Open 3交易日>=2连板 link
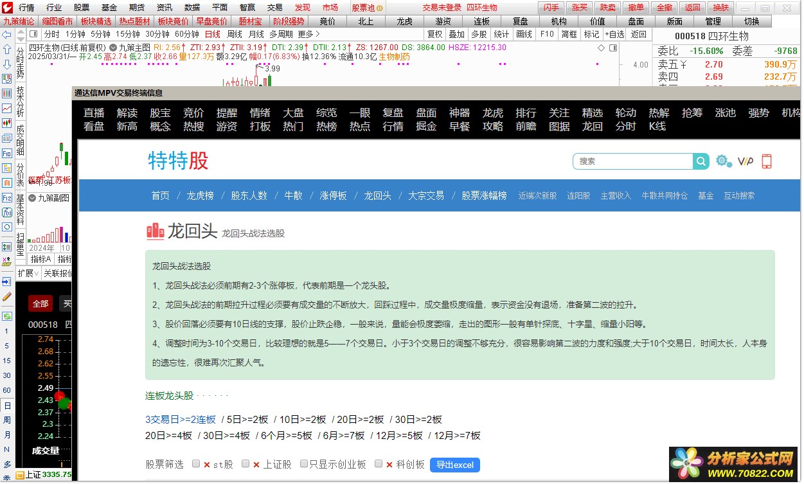The height and width of the screenshot is (484, 804). click(181, 419)
